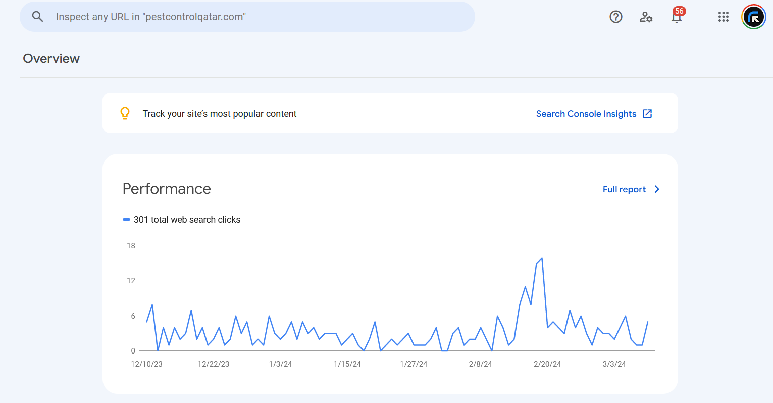The width and height of the screenshot is (773, 403).
Task: Click the 12/10/23 date axis label
Action: (146, 364)
